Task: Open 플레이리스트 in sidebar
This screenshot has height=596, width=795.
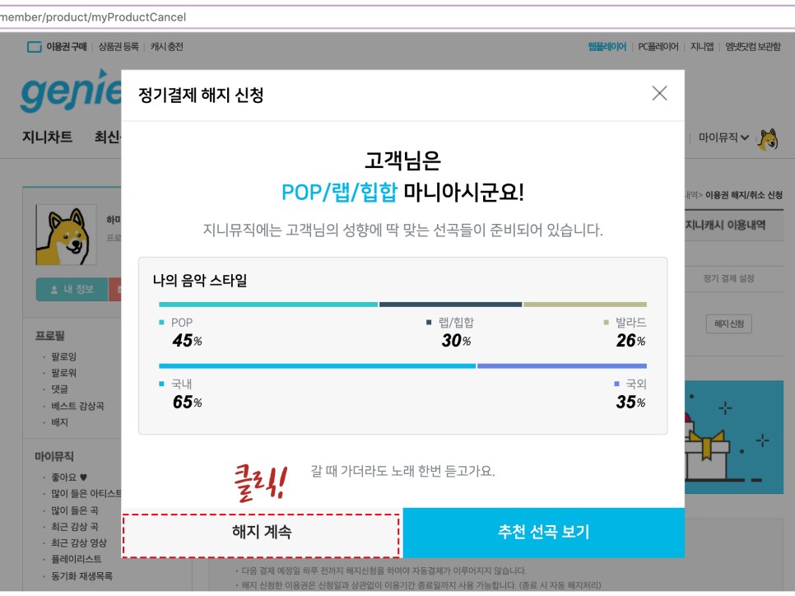Action: (76, 559)
